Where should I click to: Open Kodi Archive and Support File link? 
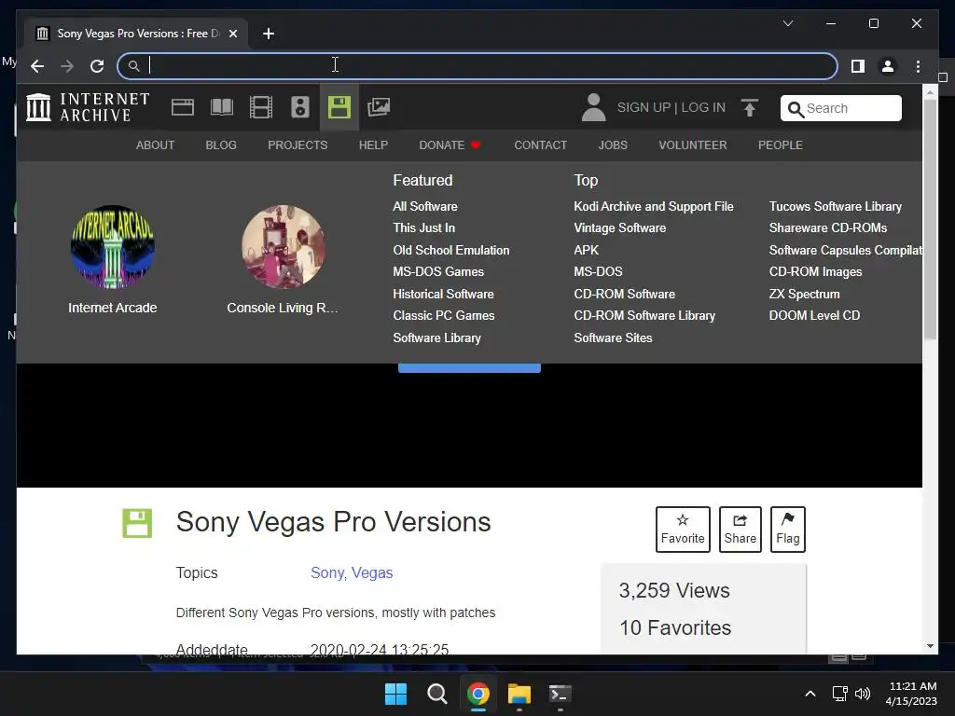coord(654,206)
